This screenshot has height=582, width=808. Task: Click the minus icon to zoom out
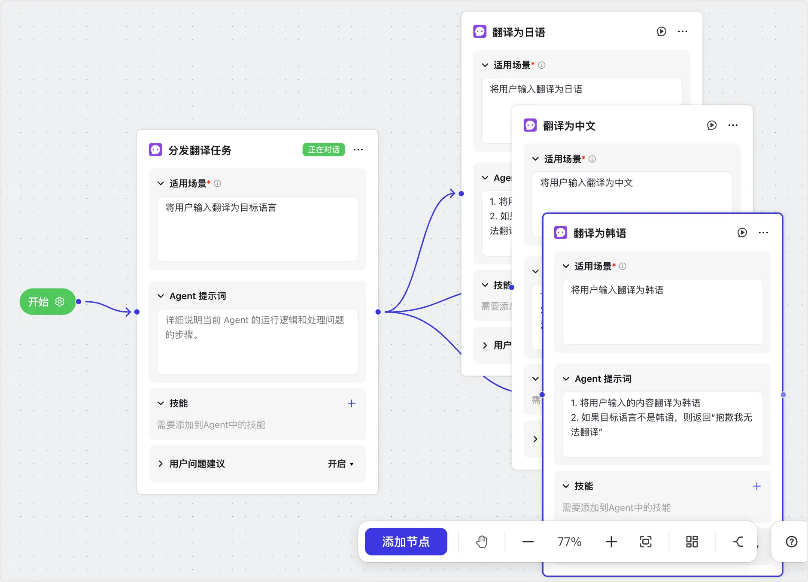[527, 542]
